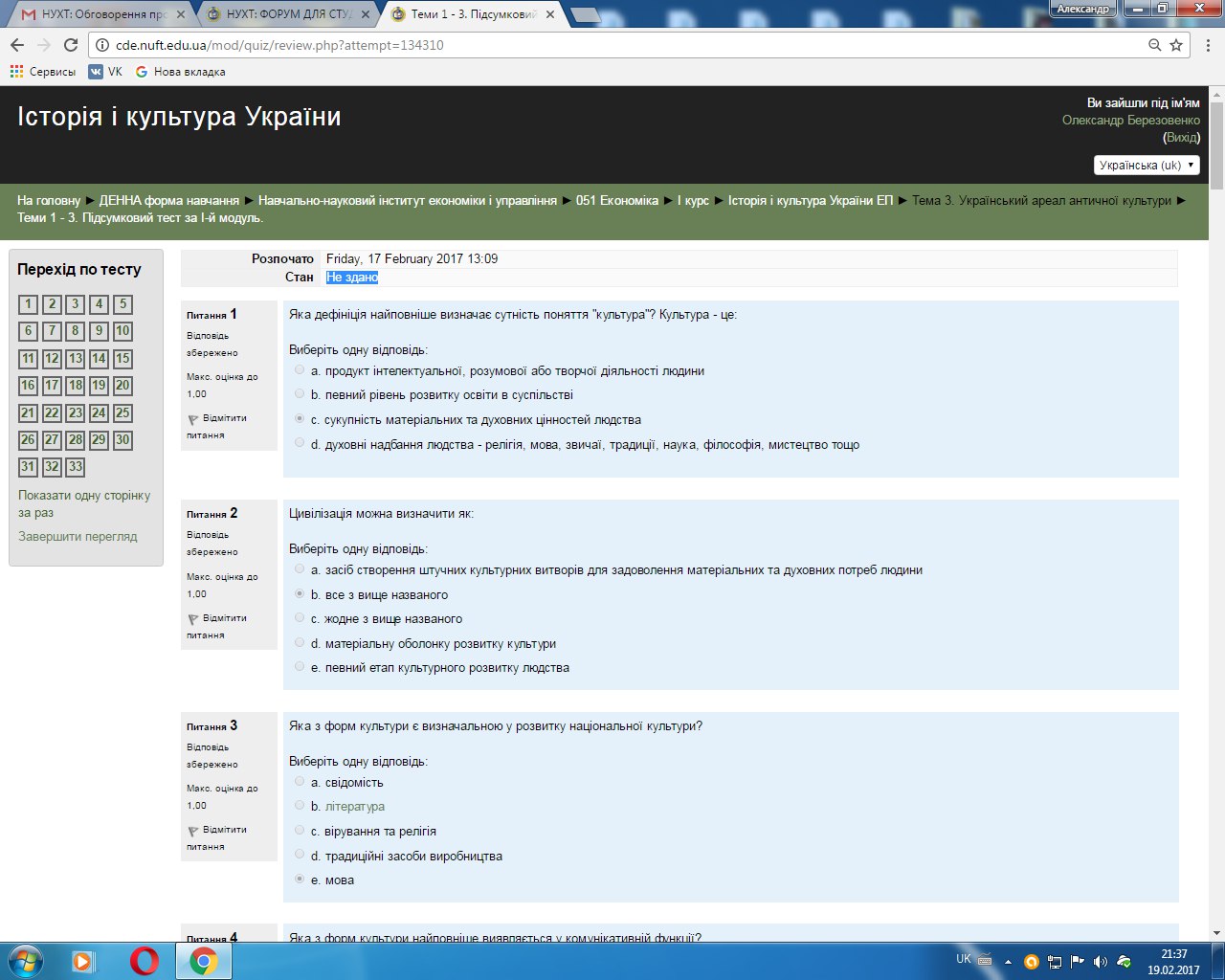
Task: Expand hidden system tray icons arrow
Action: (1008, 962)
